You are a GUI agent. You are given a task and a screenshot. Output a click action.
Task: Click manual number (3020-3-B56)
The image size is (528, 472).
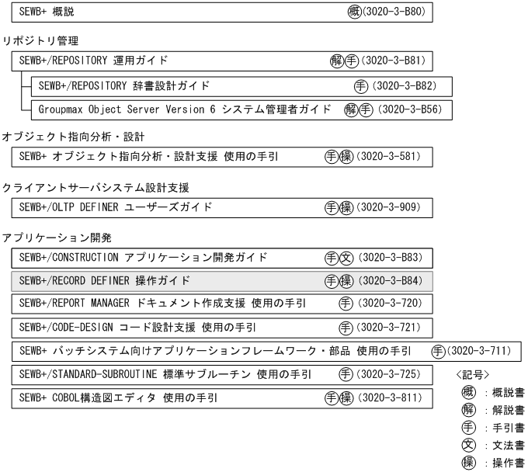click(x=410, y=109)
